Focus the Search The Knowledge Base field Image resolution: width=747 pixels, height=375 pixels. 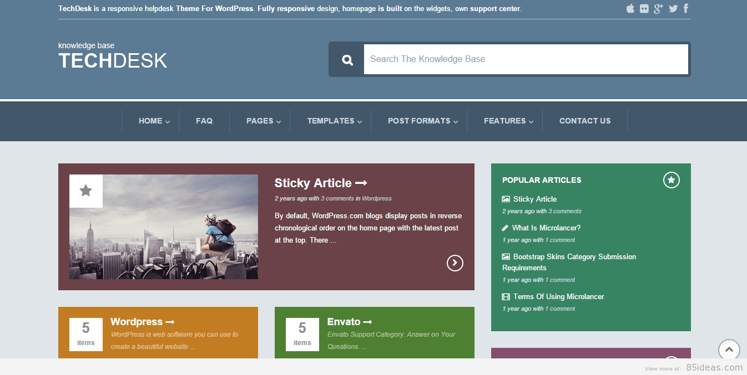click(x=526, y=59)
